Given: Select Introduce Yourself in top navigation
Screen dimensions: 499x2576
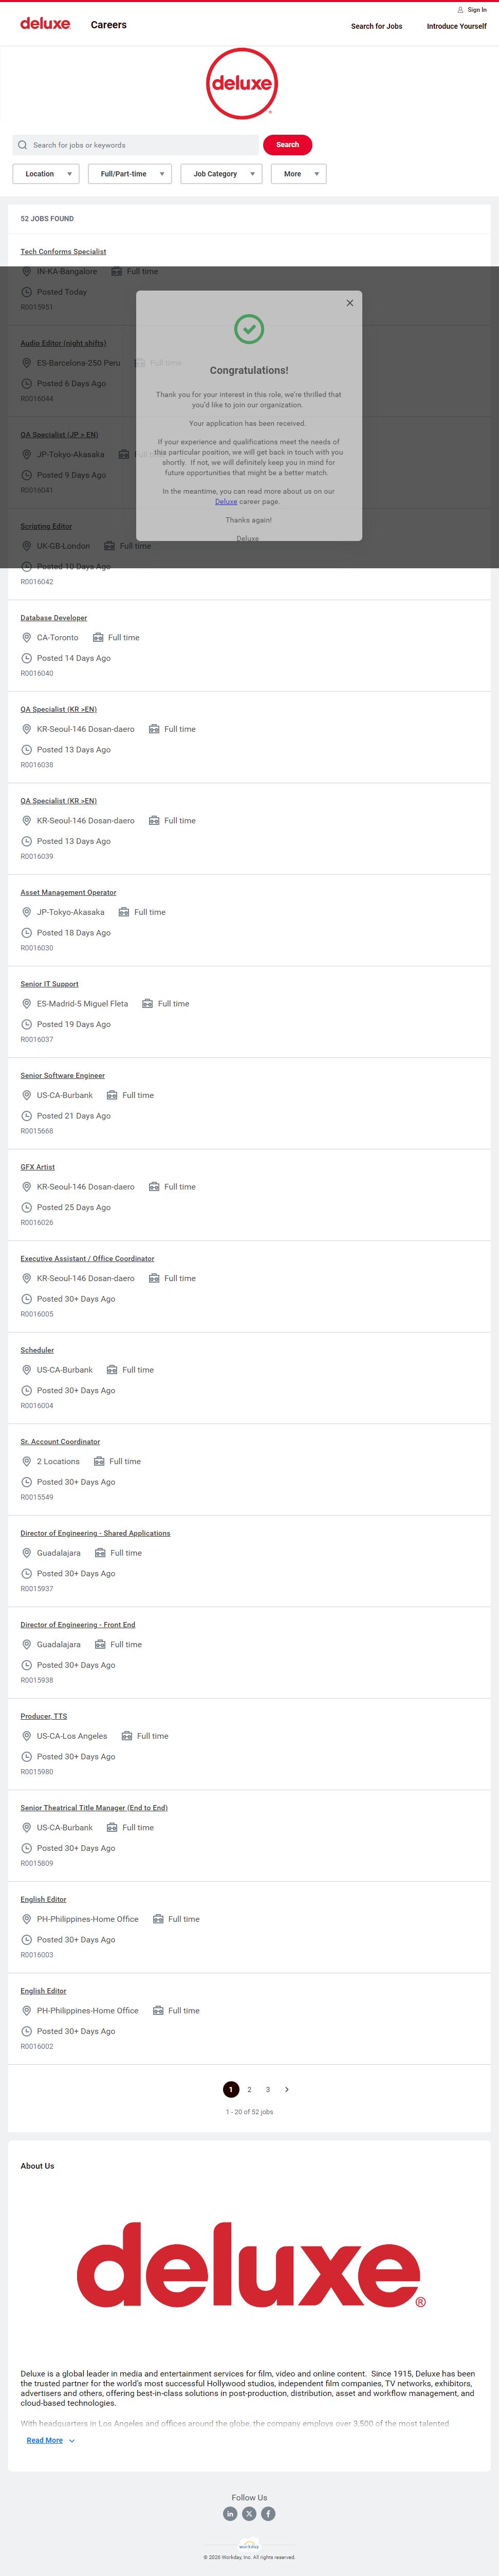Looking at the screenshot, I should 456,26.
